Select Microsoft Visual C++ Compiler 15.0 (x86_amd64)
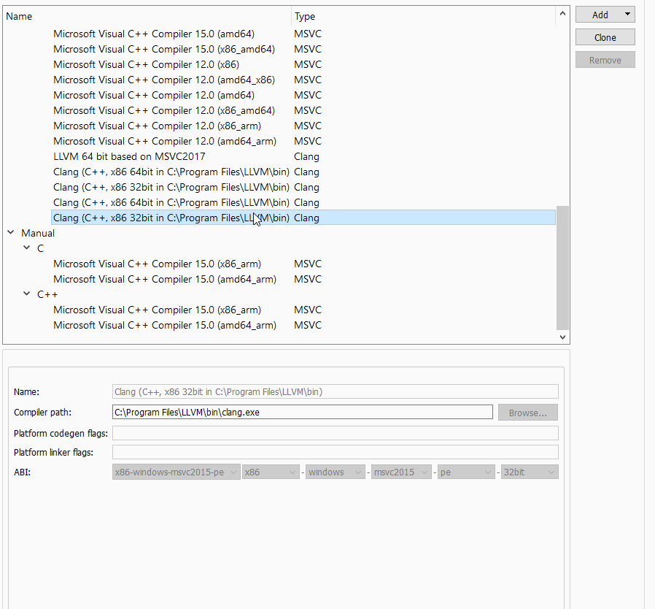655x609 pixels. 164,50
